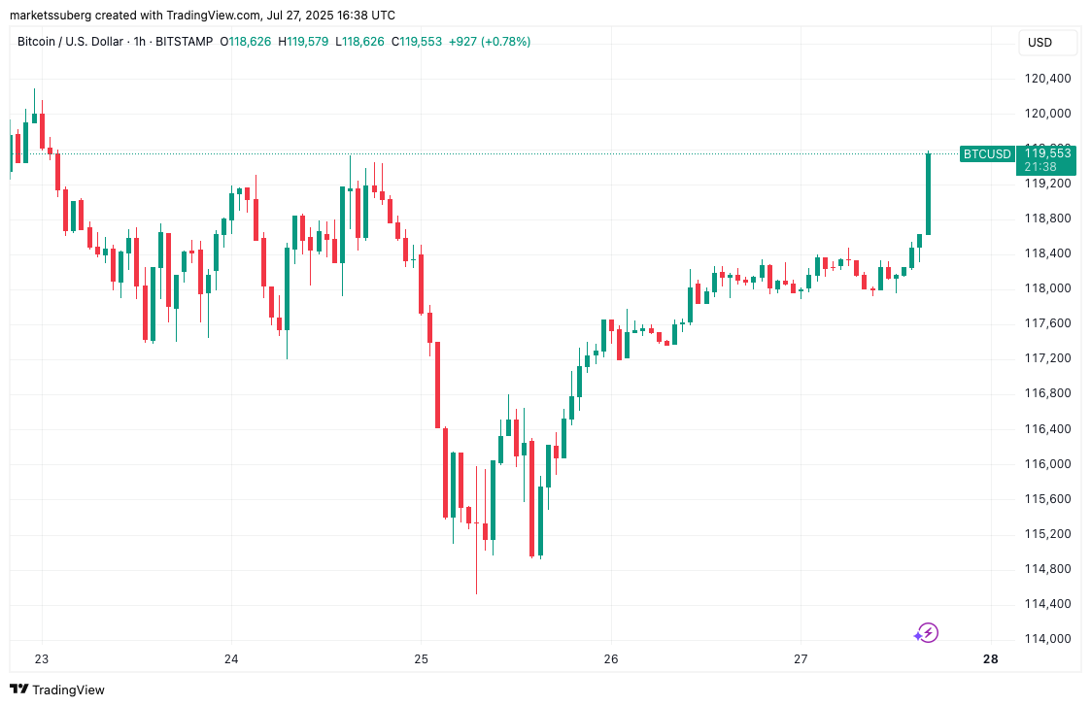Click the 119,553 current price tag
Image resolution: width=1091 pixels, height=706 pixels.
coord(1047,153)
